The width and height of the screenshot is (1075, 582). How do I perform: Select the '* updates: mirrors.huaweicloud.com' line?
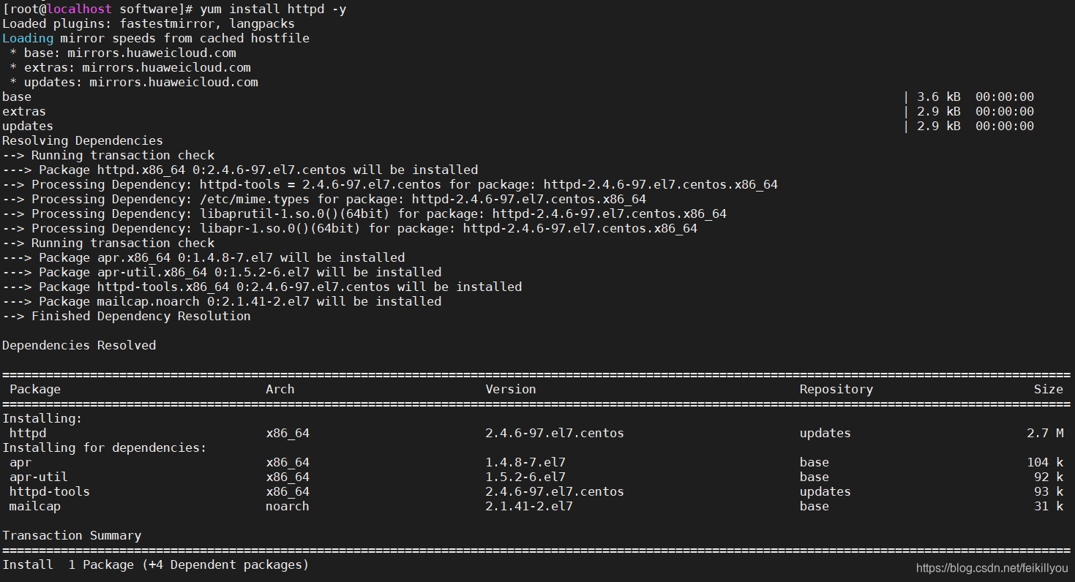click(x=134, y=82)
